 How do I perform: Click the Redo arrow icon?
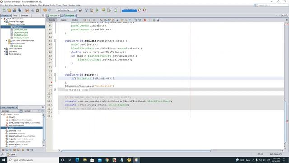[x=50, y=10]
